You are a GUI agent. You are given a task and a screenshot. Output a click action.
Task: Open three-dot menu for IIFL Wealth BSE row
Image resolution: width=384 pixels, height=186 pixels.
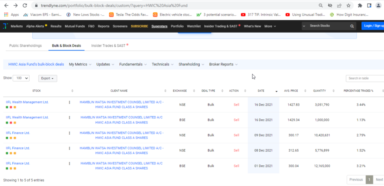click(70, 117)
